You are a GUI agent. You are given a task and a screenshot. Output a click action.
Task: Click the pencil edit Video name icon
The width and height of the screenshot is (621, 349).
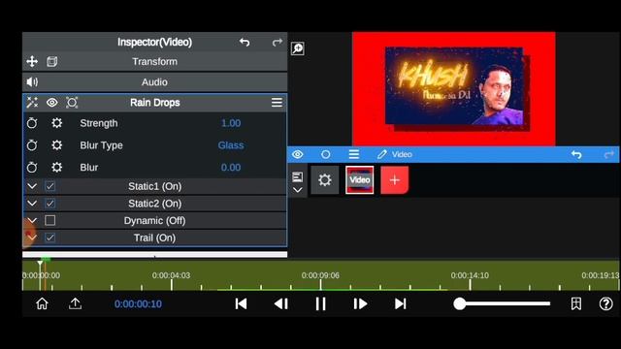pos(381,154)
